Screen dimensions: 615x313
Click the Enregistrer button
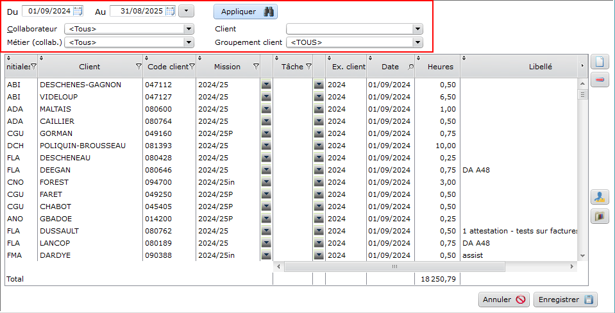566,300
